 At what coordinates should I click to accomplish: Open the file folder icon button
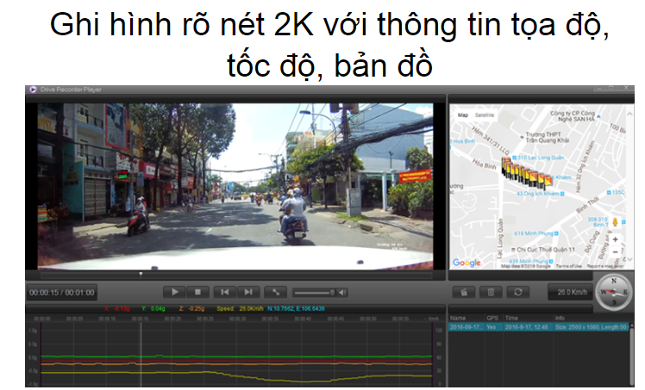(x=464, y=293)
